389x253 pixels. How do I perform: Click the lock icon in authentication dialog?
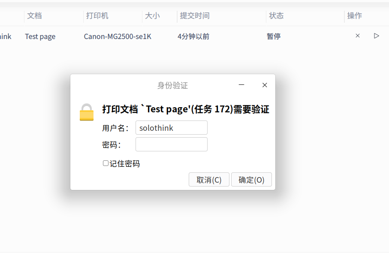(87, 112)
